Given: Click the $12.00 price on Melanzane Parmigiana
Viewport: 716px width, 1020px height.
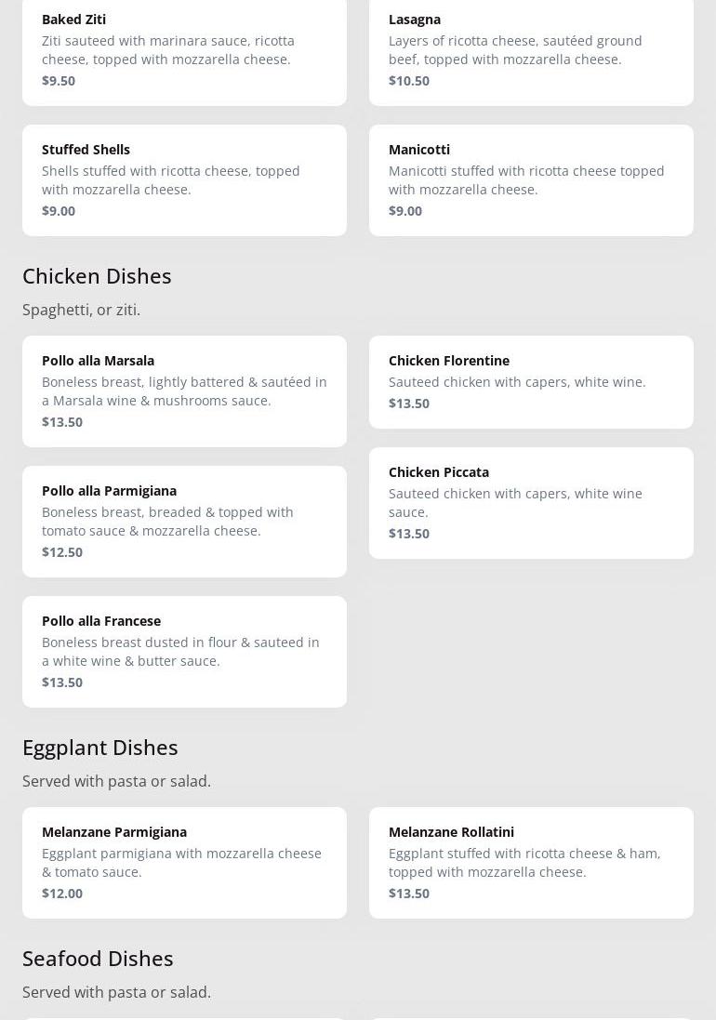Looking at the screenshot, I should coord(62,894).
